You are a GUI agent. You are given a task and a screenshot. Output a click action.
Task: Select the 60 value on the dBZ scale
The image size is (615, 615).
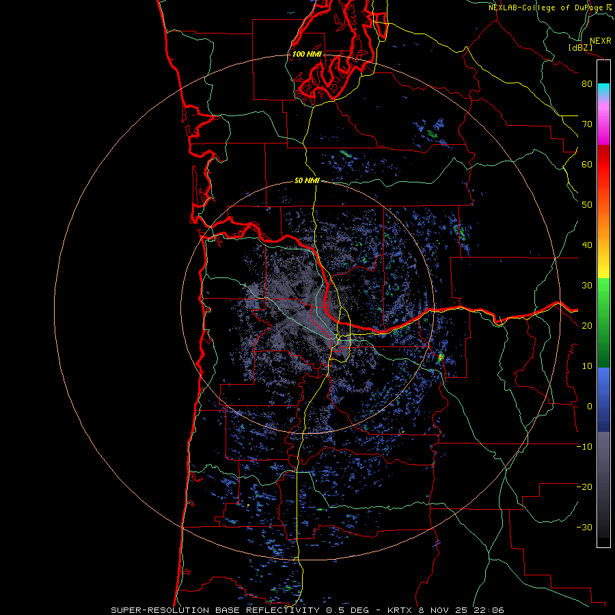tap(587, 164)
